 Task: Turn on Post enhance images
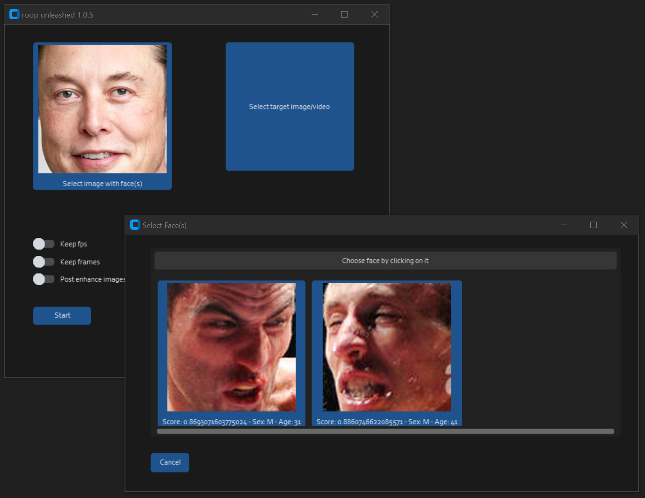click(43, 279)
